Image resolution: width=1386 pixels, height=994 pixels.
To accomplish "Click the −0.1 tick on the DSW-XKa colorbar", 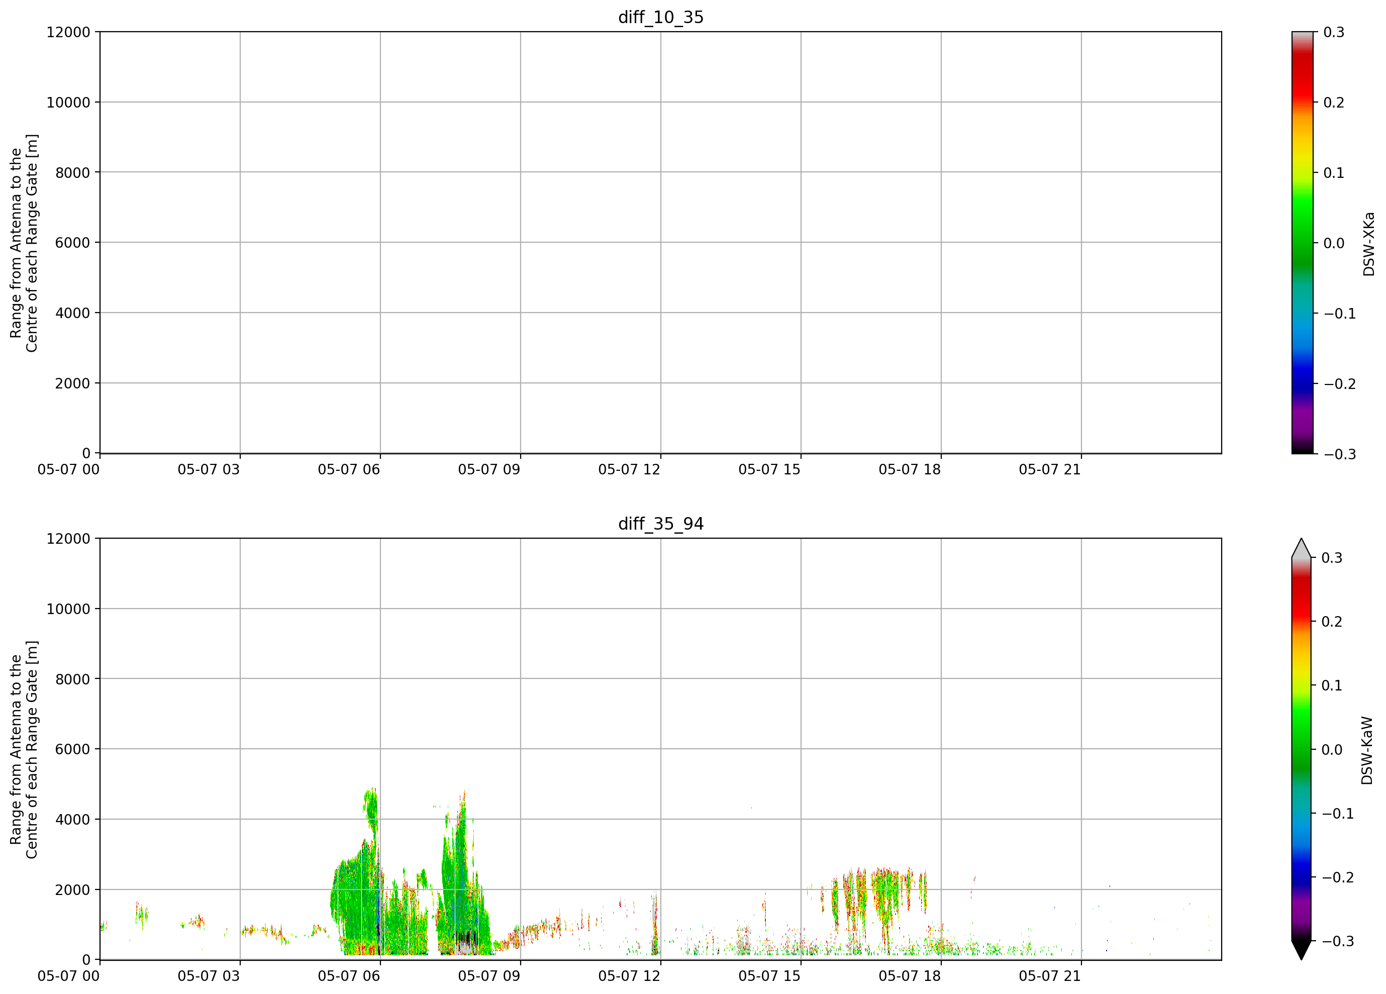I will pyautogui.click(x=1340, y=314).
